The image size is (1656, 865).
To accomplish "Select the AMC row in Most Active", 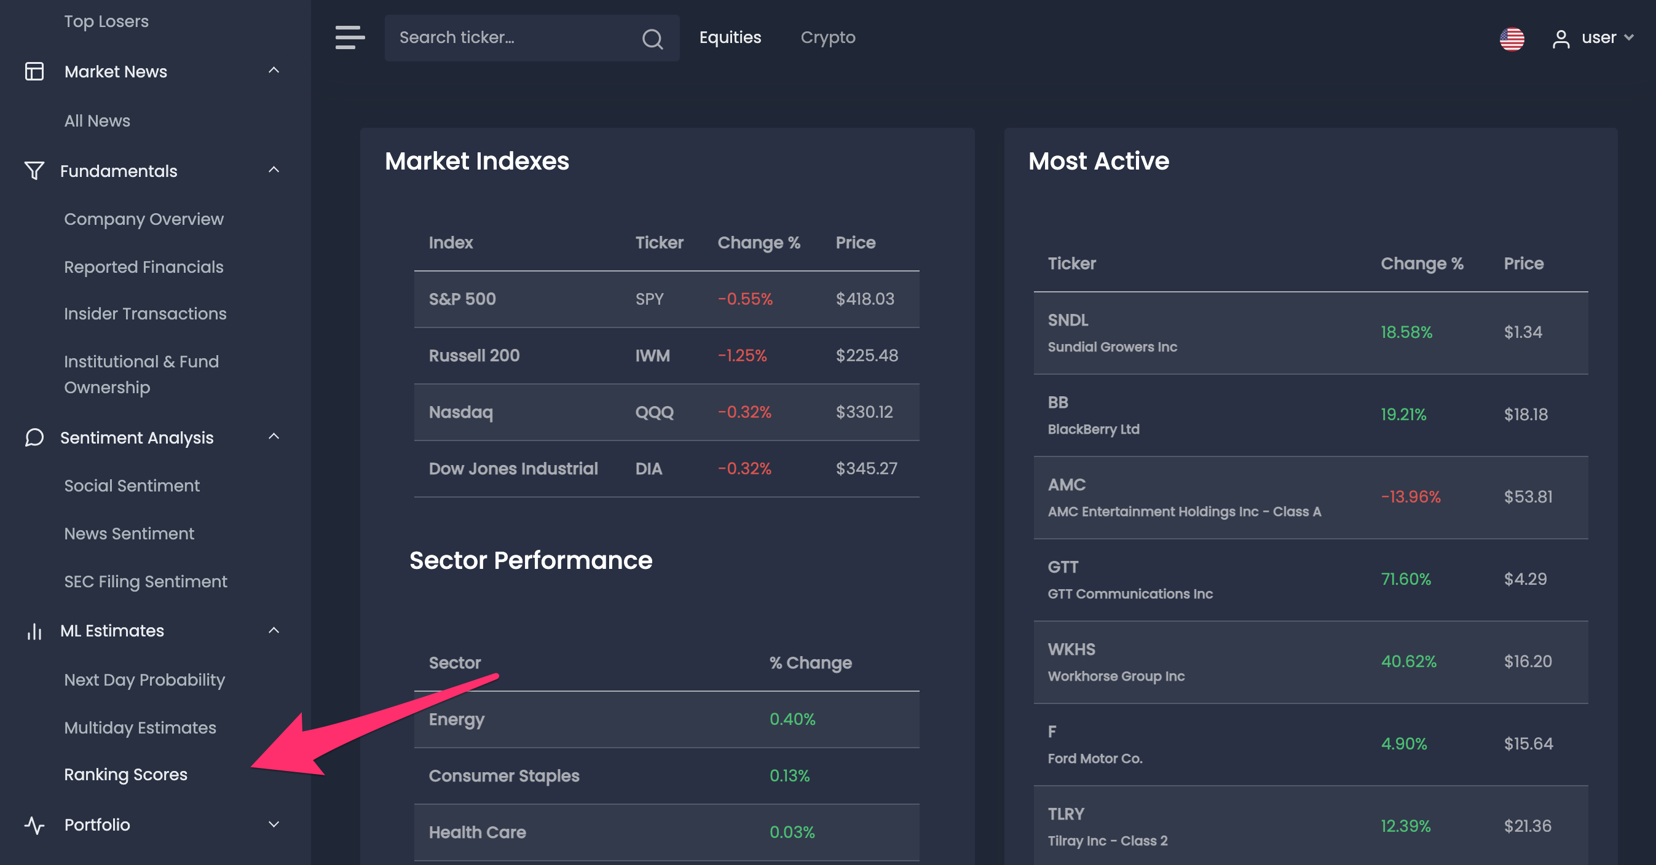I will point(1310,498).
